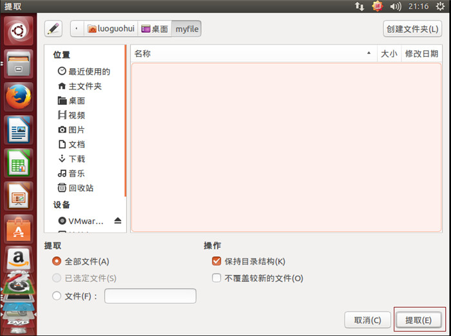The width and height of the screenshot is (451, 336).
Task: Click the 21:16 clock in top panel
Action: click(419, 6)
